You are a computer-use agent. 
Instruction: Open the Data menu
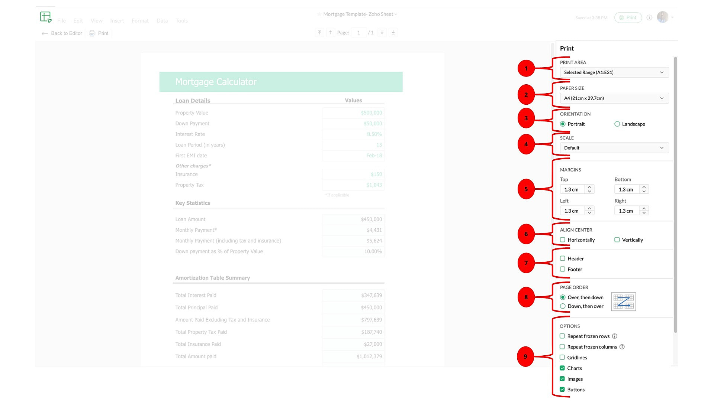tap(162, 21)
